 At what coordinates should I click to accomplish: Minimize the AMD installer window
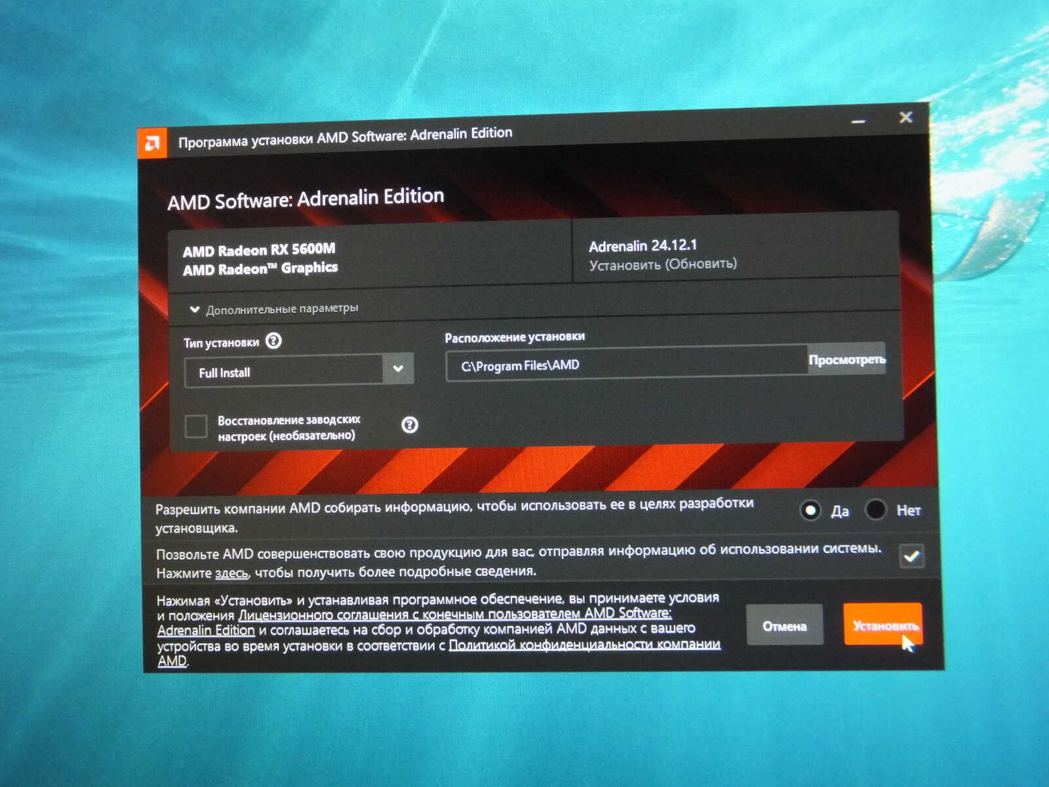click(859, 121)
